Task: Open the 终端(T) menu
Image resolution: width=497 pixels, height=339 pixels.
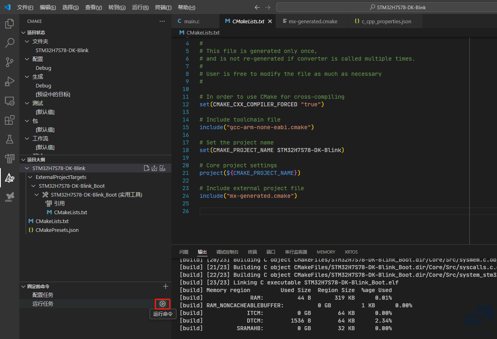Action: coord(163,8)
